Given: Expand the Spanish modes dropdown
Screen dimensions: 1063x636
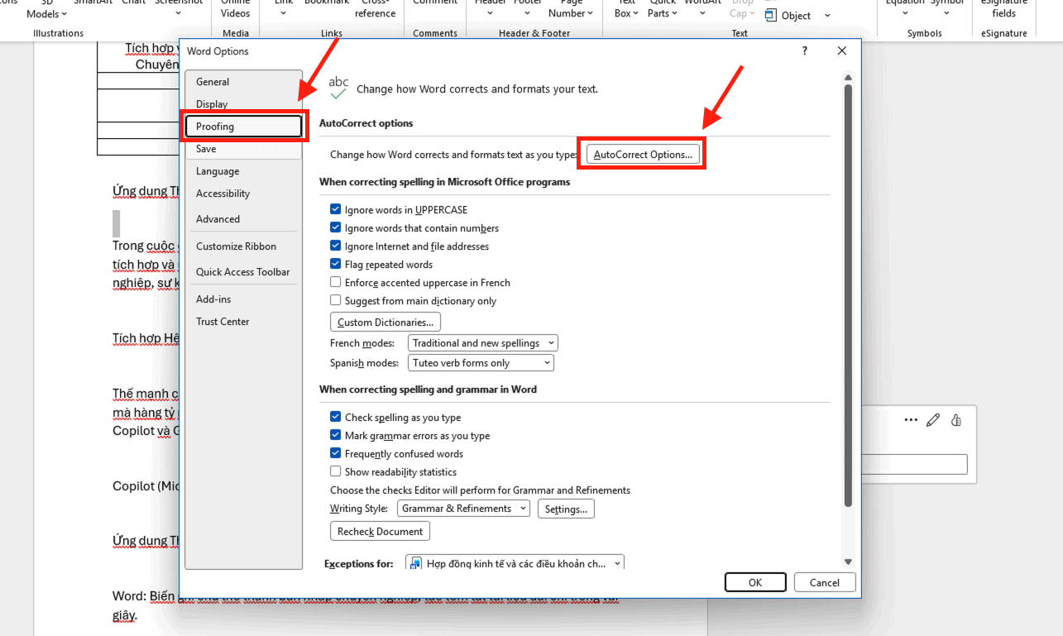Looking at the screenshot, I should (481, 363).
